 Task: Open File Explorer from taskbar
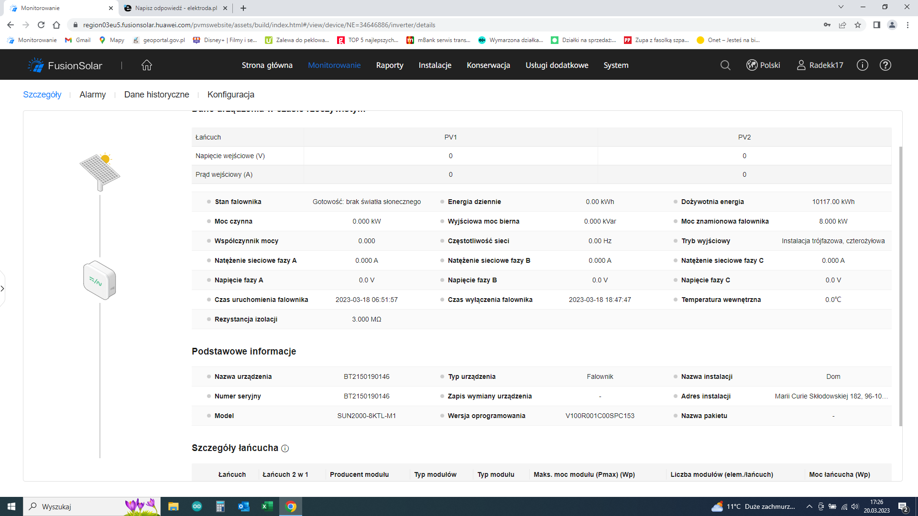click(173, 506)
